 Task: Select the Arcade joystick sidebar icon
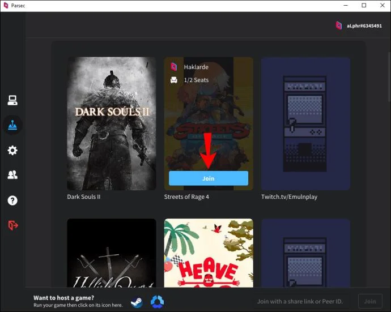[12, 125]
